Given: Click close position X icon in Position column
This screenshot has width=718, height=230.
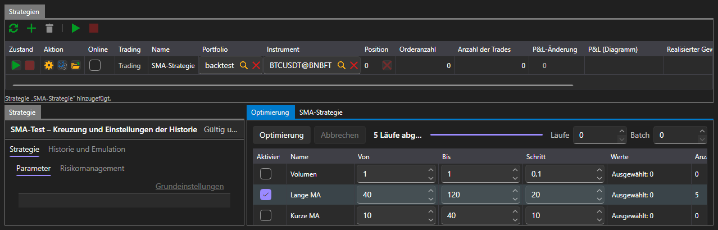Looking at the screenshot, I should (388, 65).
